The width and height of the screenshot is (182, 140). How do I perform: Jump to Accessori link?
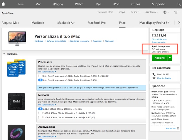[x=97, y=41]
